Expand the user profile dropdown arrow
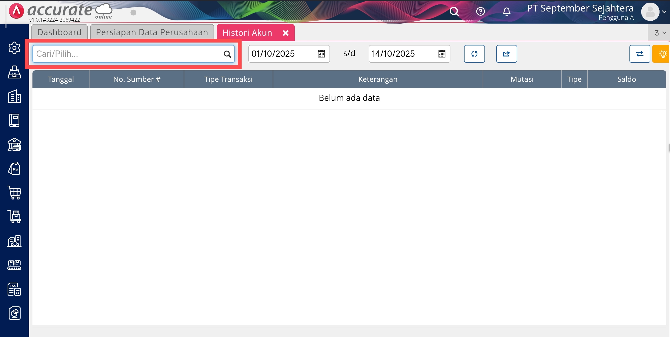 coord(664,12)
